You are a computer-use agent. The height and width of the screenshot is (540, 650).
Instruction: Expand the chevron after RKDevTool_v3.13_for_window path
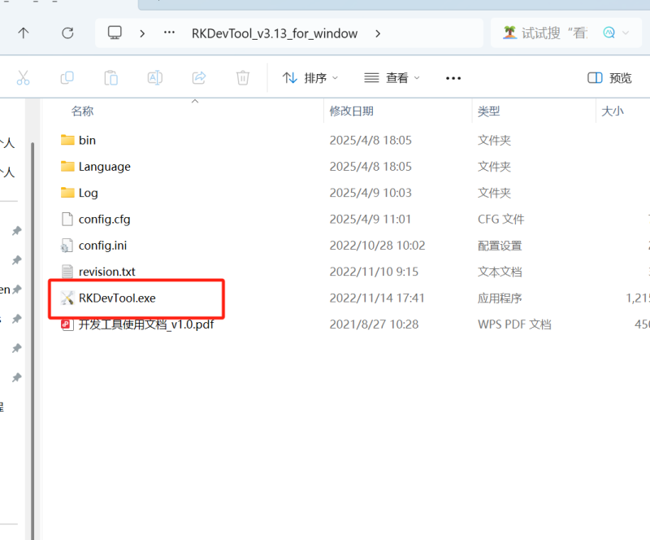coord(377,33)
